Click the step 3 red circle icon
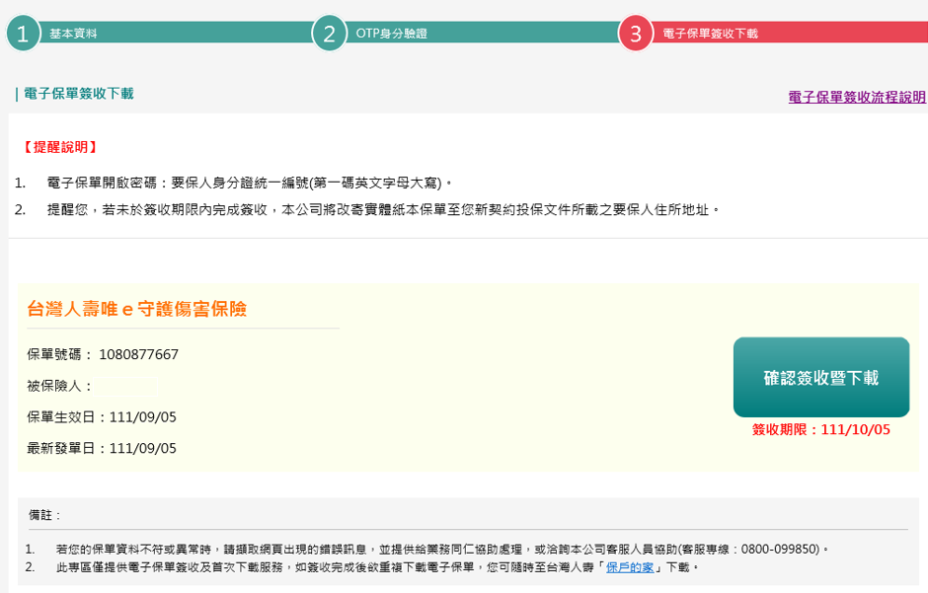The width and height of the screenshot is (928, 593). (636, 34)
